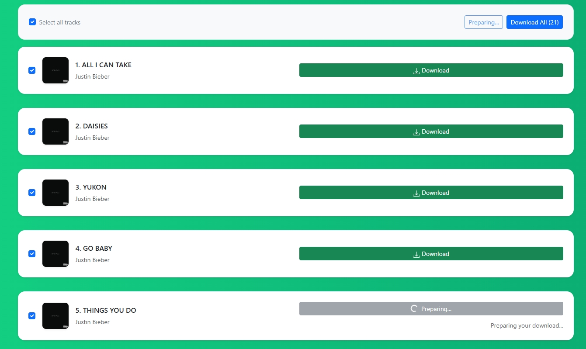
Task: Toggle the Select all tracks checkbox
Action: (32, 21)
